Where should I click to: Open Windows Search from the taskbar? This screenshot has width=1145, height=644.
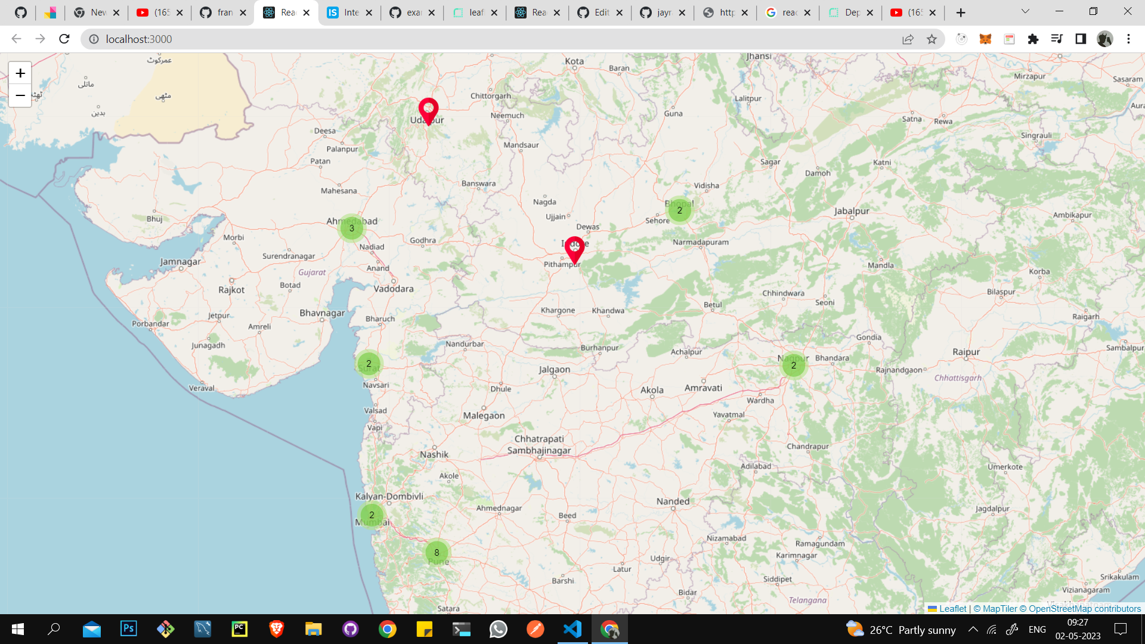(54, 629)
